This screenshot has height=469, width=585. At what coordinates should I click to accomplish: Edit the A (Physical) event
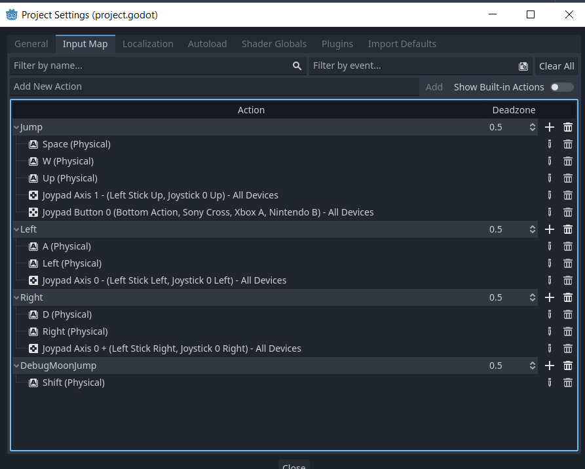coord(549,246)
